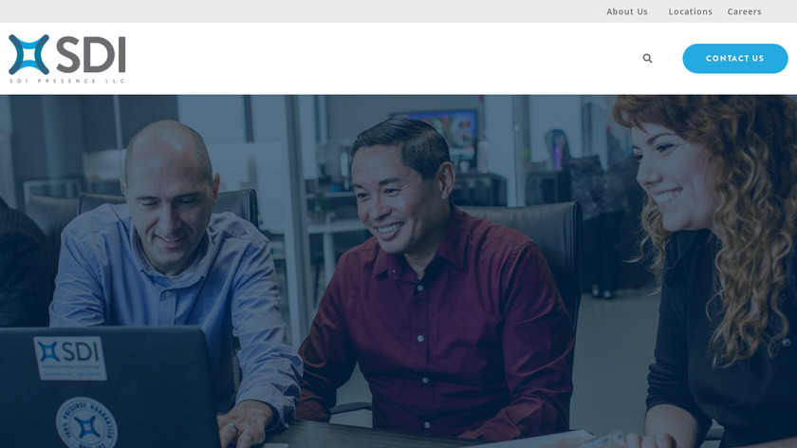Image resolution: width=797 pixels, height=448 pixels.
Task: Open the About Us page
Action: [x=627, y=11]
